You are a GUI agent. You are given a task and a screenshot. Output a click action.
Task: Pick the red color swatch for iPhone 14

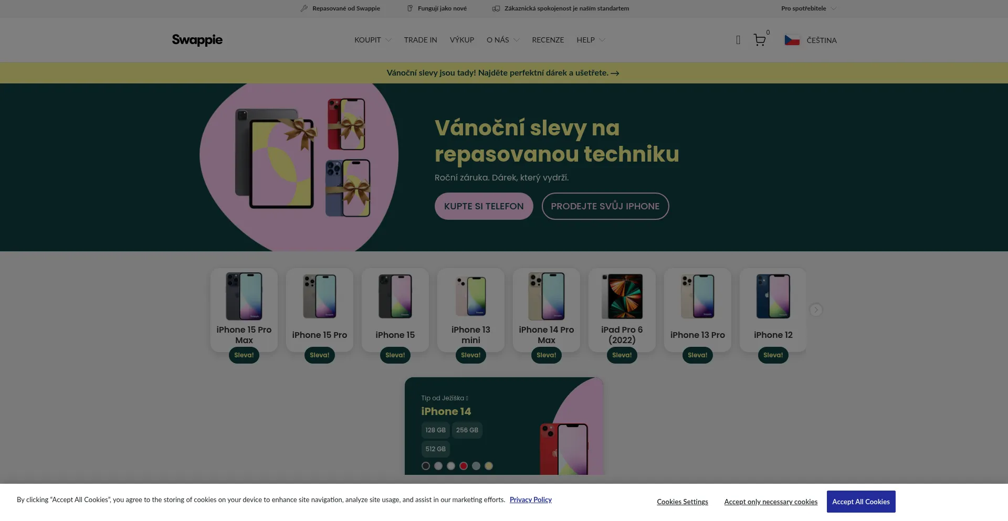(x=463, y=466)
